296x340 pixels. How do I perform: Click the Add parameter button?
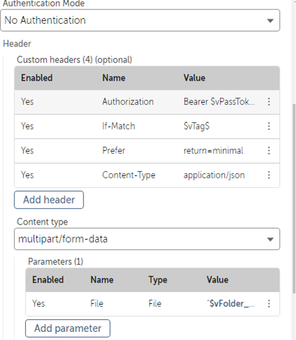coord(67,328)
